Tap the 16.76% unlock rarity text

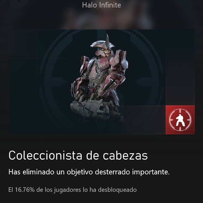(25, 190)
